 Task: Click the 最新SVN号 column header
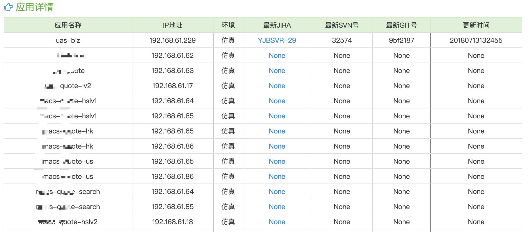tap(342, 25)
